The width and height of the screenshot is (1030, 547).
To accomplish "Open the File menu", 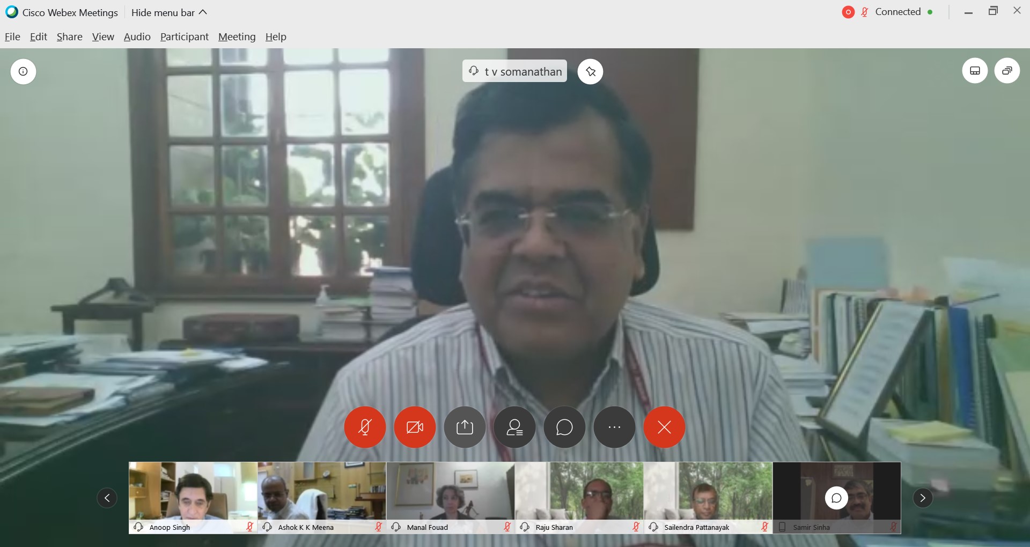I will pyautogui.click(x=12, y=36).
